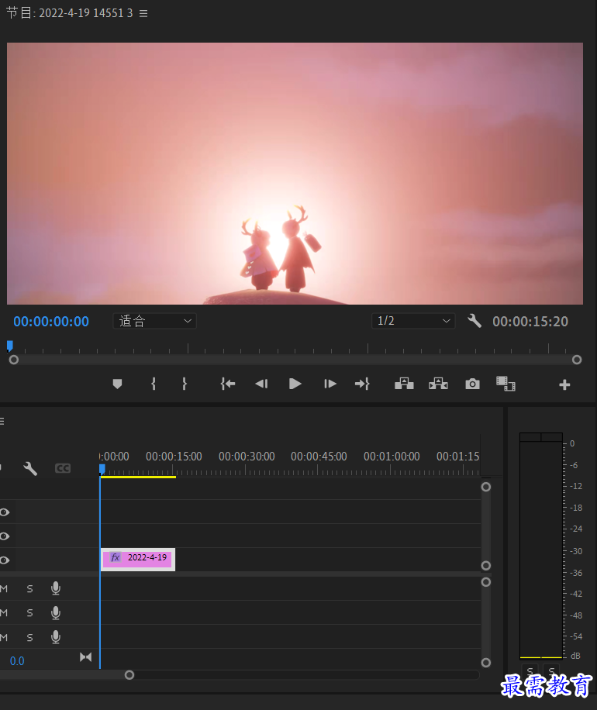Solo the third audio track
Viewport: 597px width, 710px height.
point(30,638)
